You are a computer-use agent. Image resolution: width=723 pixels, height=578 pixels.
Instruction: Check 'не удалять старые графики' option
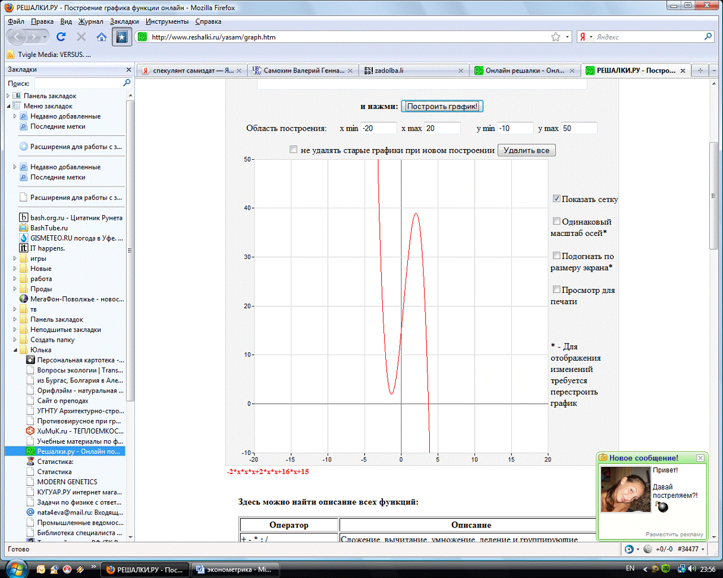293,150
